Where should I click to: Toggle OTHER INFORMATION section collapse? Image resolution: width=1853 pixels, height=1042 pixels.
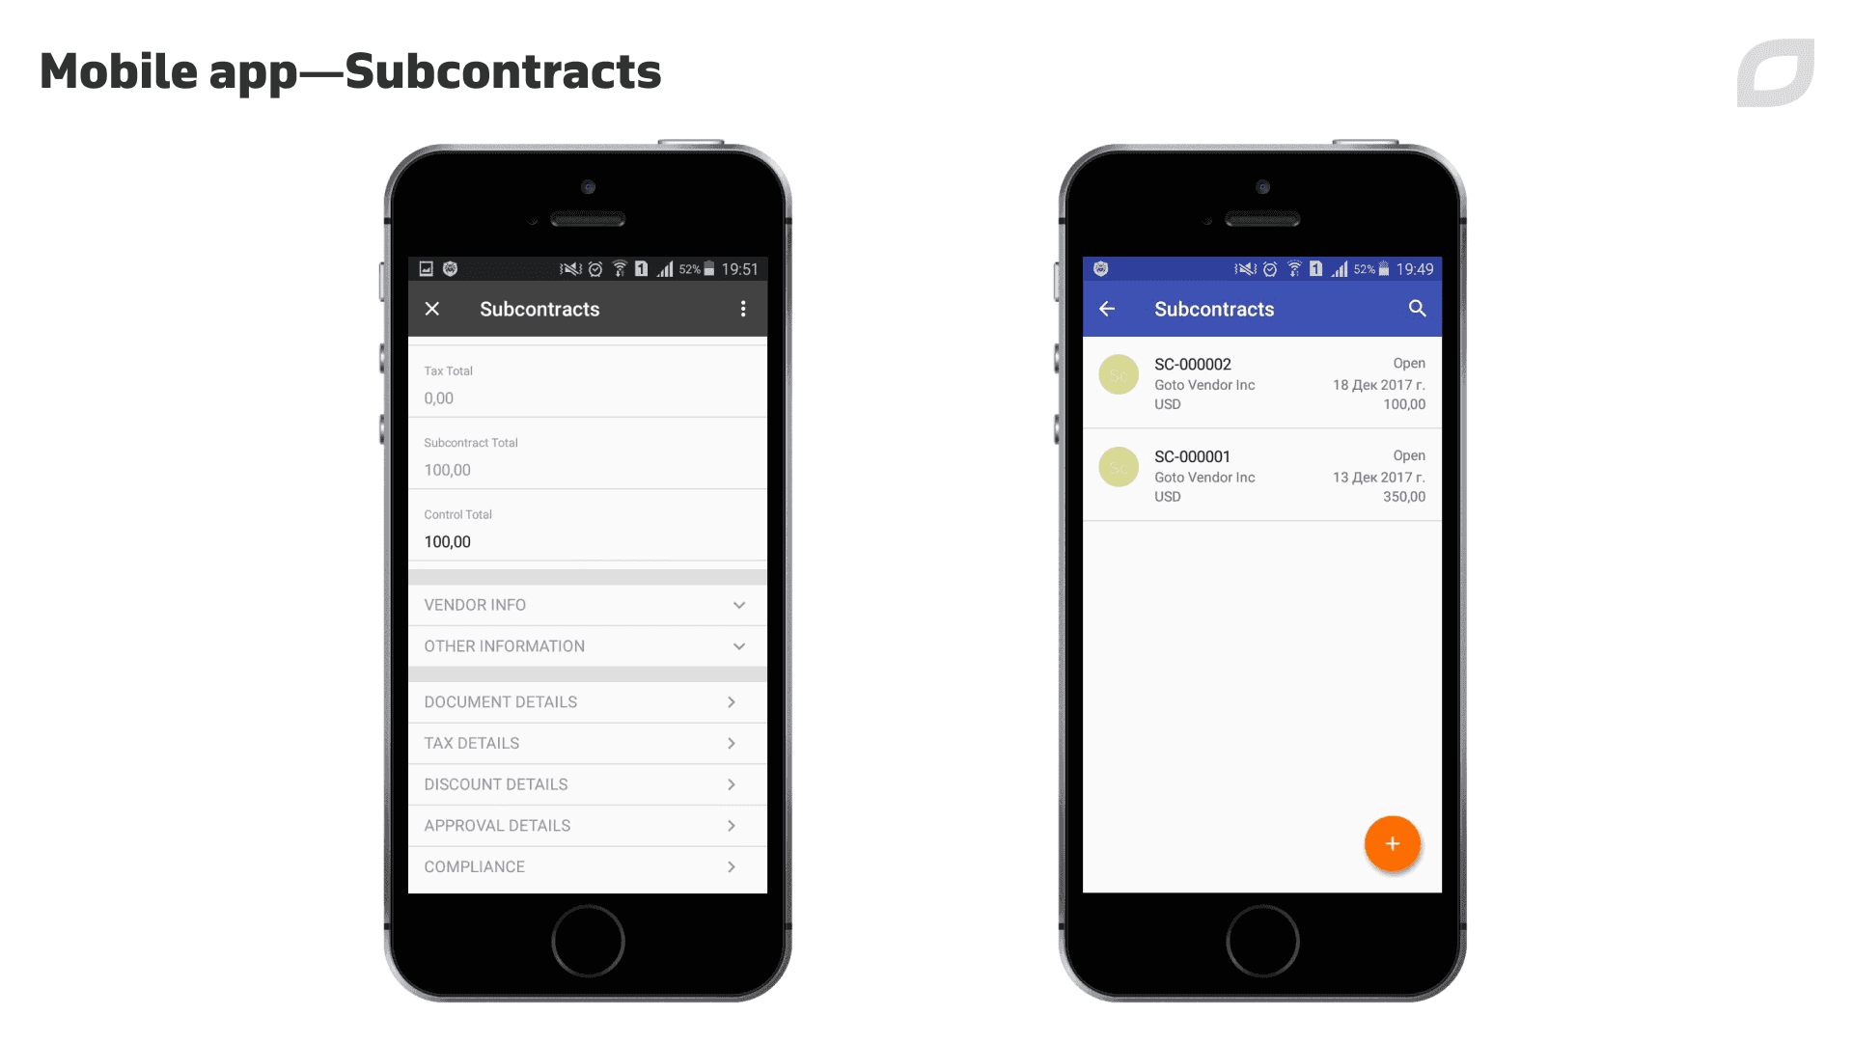tap(738, 645)
